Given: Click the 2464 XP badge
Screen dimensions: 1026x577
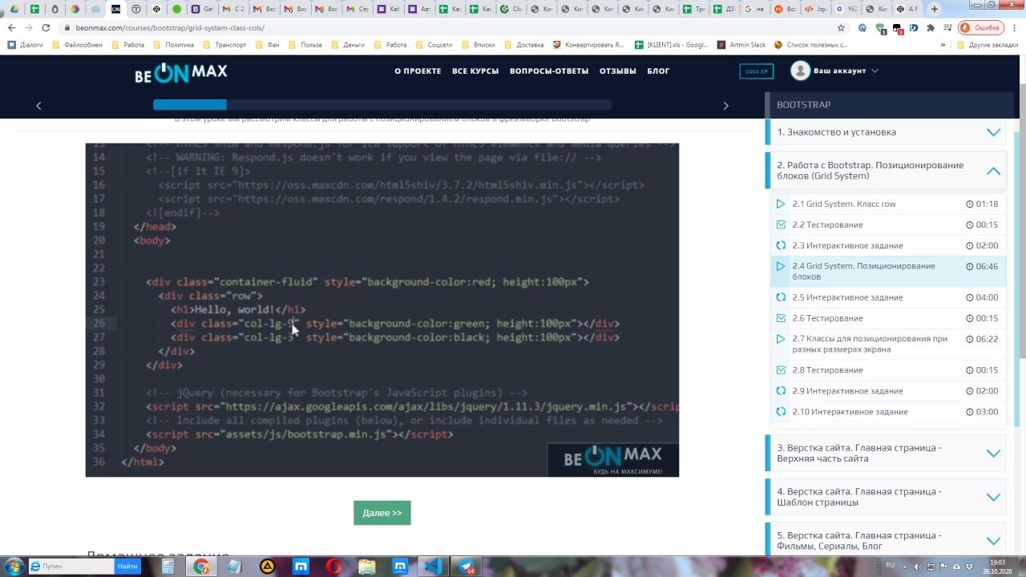Looking at the screenshot, I should [756, 71].
